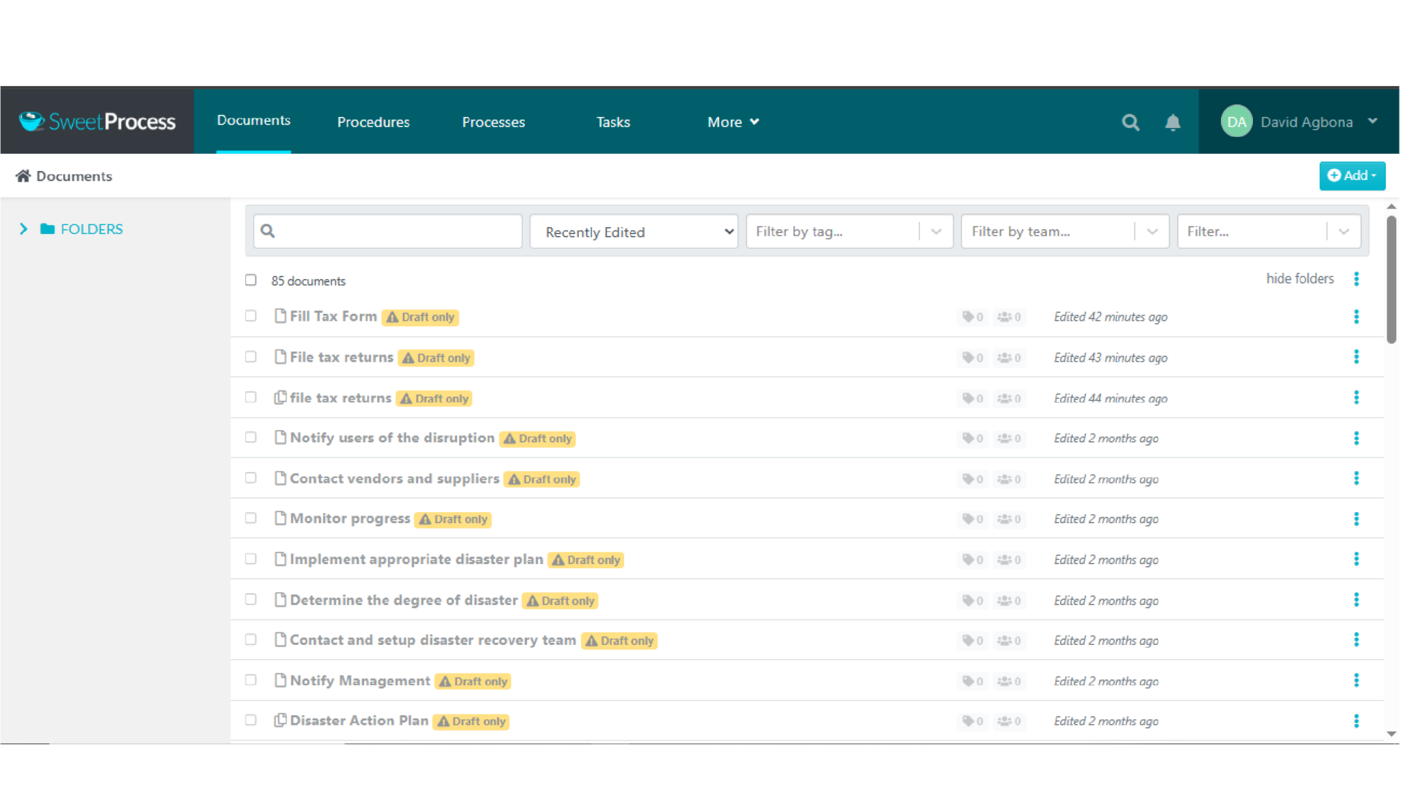Open the three-dot menu for File tax returns
Image resolution: width=1420 pixels, height=785 pixels.
[x=1356, y=357]
